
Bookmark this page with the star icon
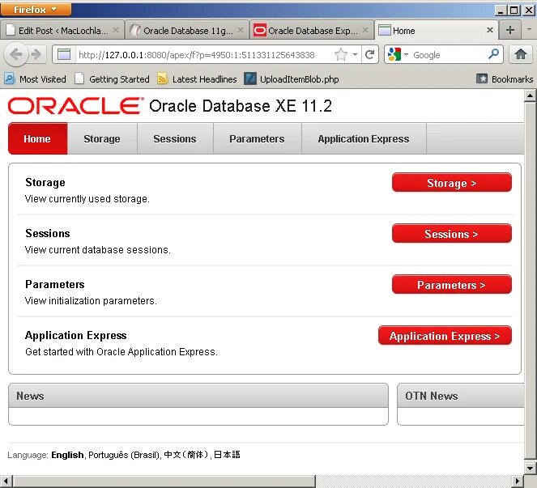[341, 54]
